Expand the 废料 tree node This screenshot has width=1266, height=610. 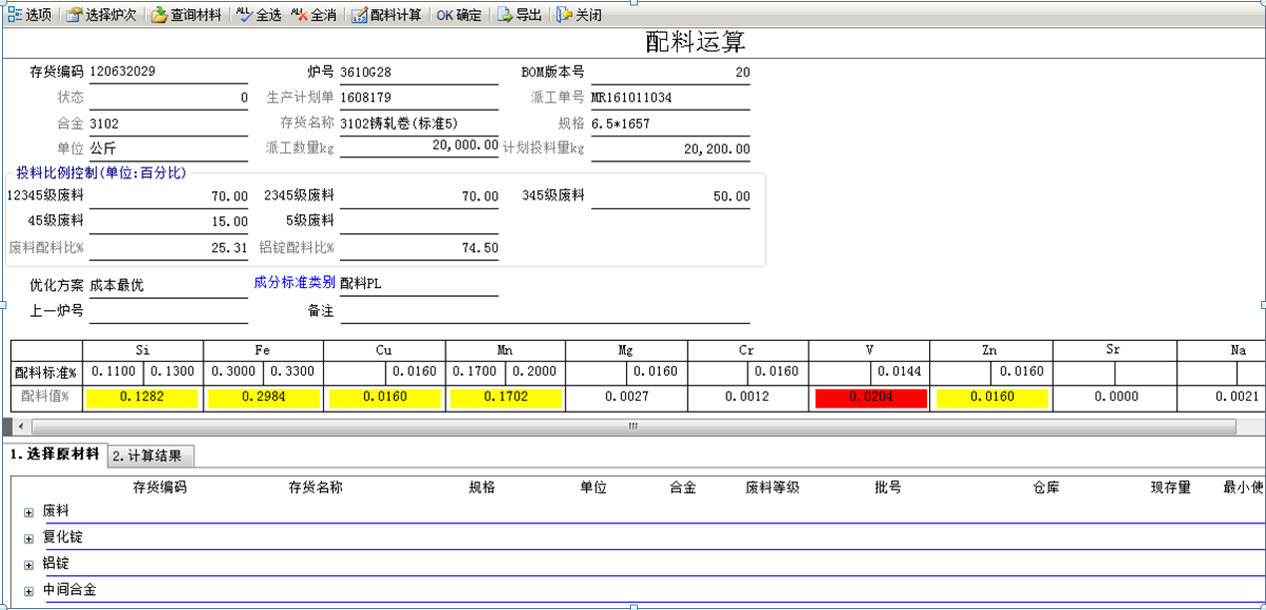pos(29,511)
